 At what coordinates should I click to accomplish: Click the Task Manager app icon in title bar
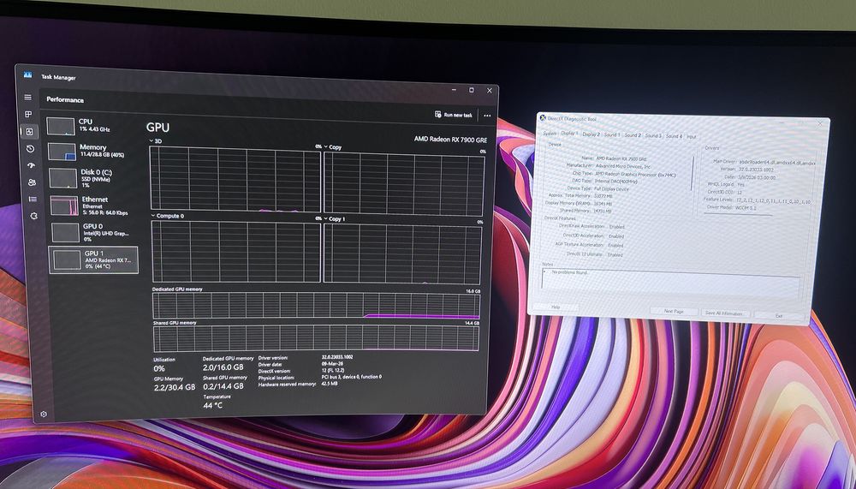point(28,75)
